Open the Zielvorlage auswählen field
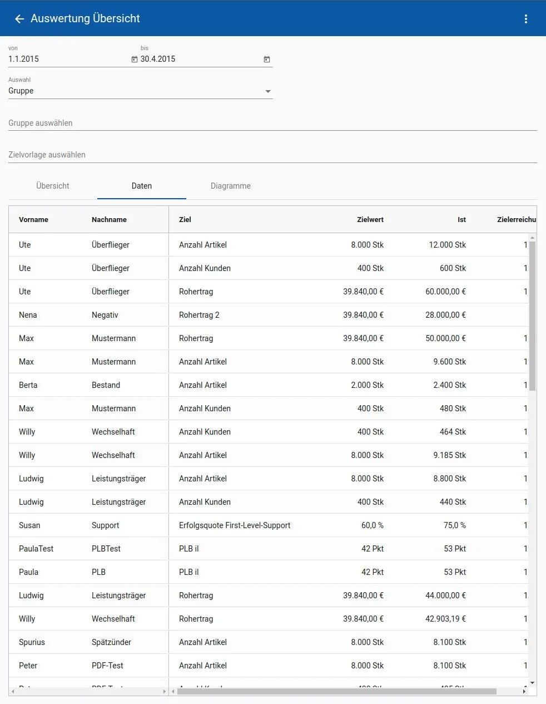Screen dimensions: 546x704 (x=272, y=155)
